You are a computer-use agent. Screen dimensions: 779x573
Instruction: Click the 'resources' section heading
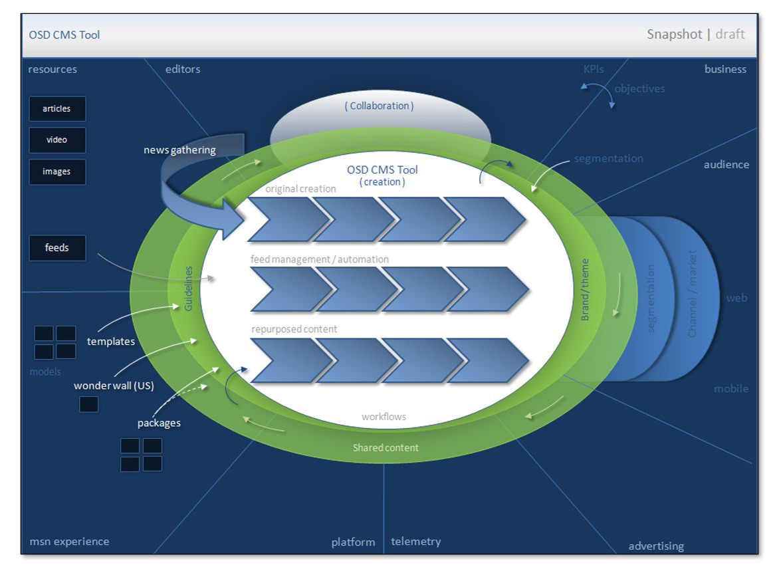53,69
